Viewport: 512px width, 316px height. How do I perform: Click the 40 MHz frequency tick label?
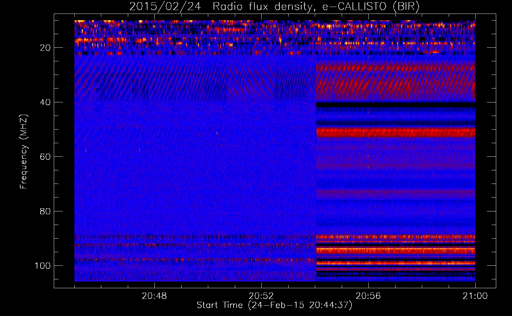click(x=45, y=102)
